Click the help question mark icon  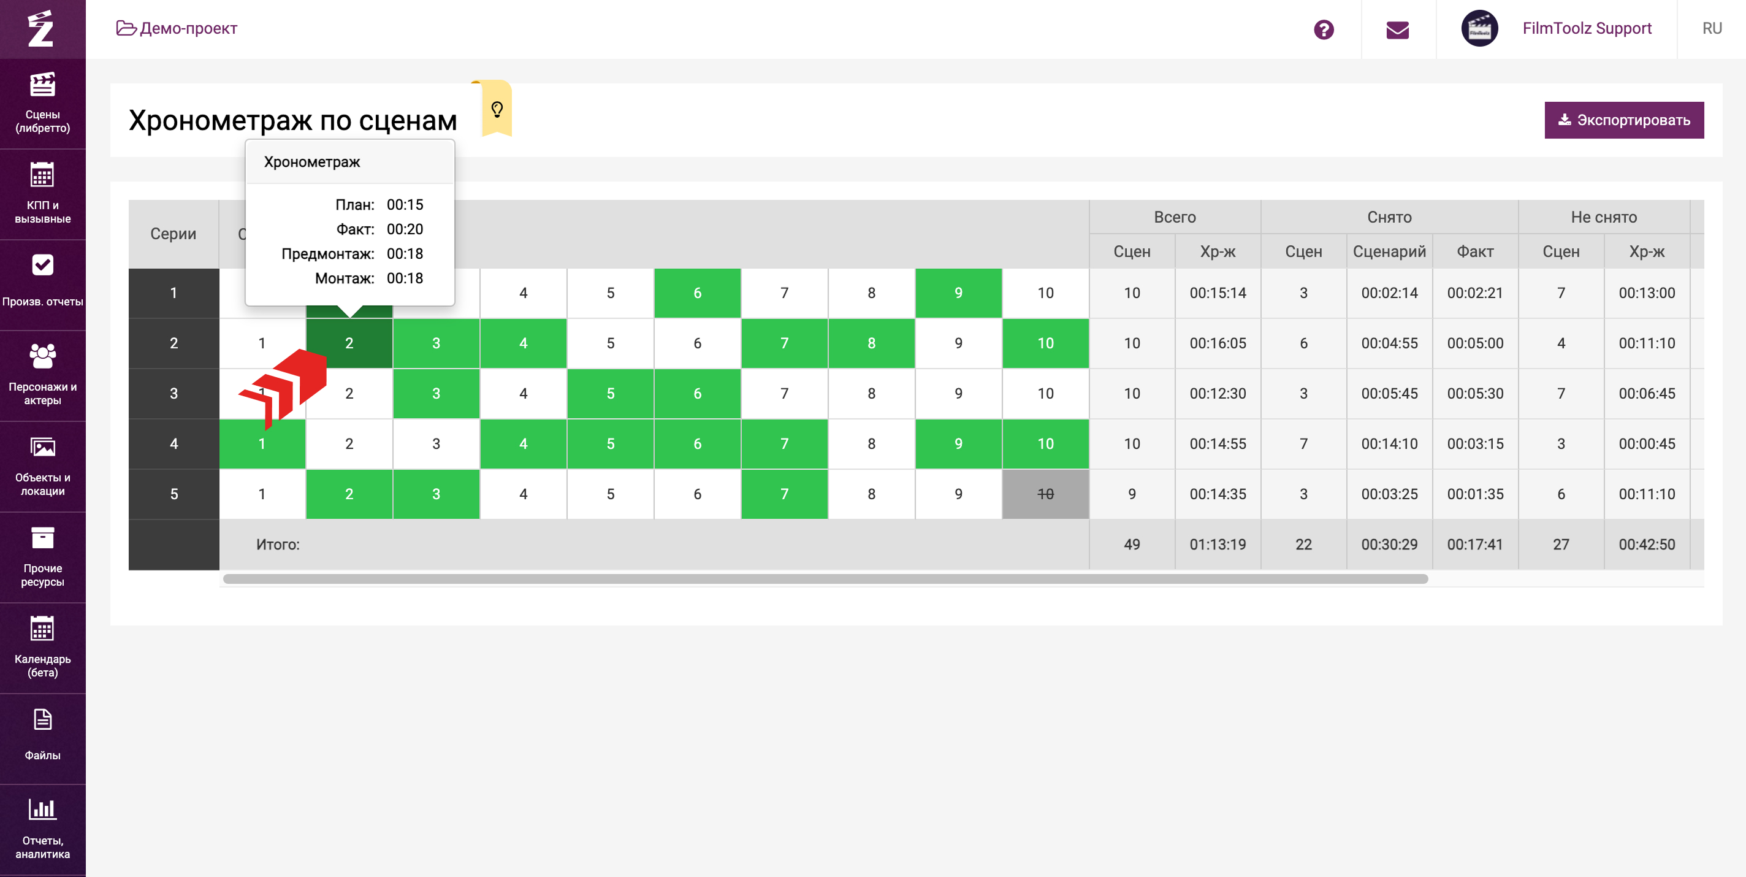point(1323,29)
